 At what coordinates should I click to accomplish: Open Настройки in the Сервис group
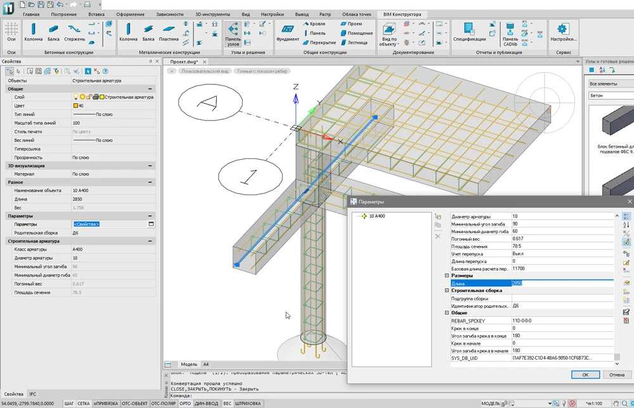563,31
